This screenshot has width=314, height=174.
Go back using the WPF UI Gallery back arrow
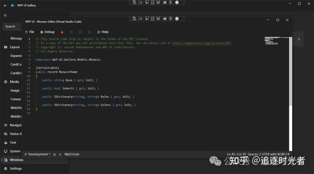[x=5, y=6]
